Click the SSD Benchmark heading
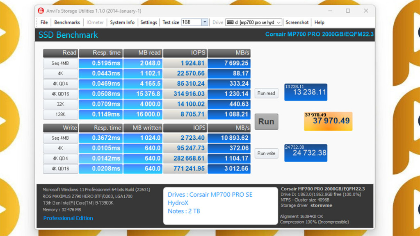This screenshot has height=236, width=420. pos(68,35)
